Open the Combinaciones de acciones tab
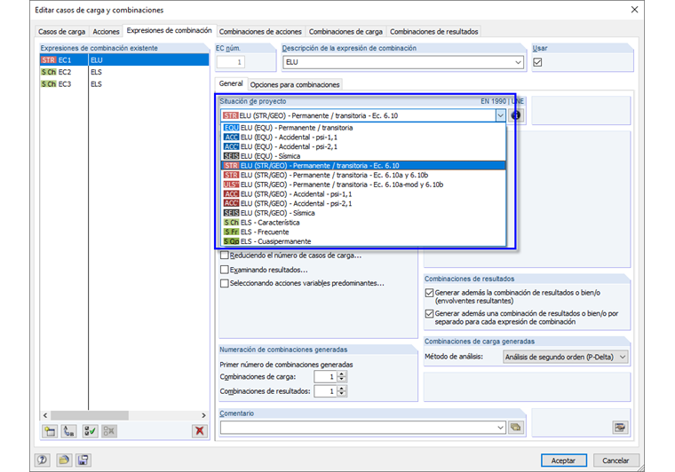 (260, 31)
